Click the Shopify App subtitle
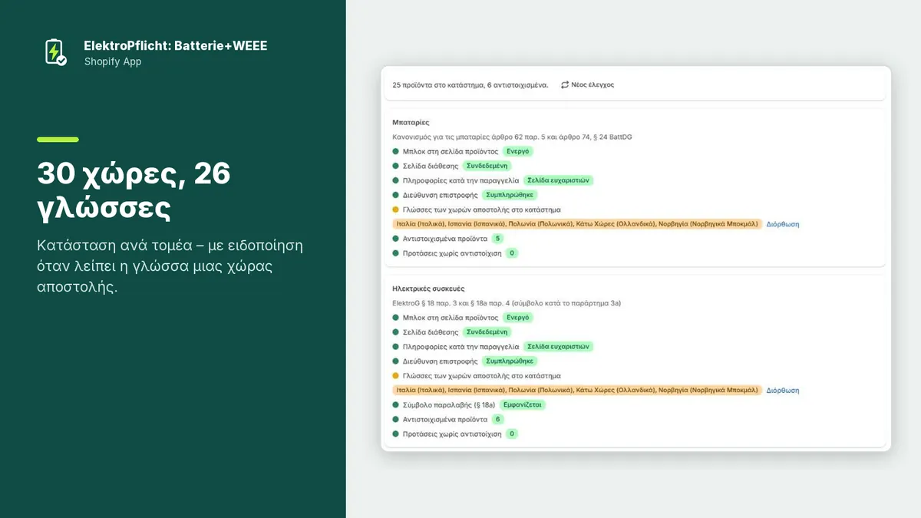The height and width of the screenshot is (518, 921). coord(113,61)
